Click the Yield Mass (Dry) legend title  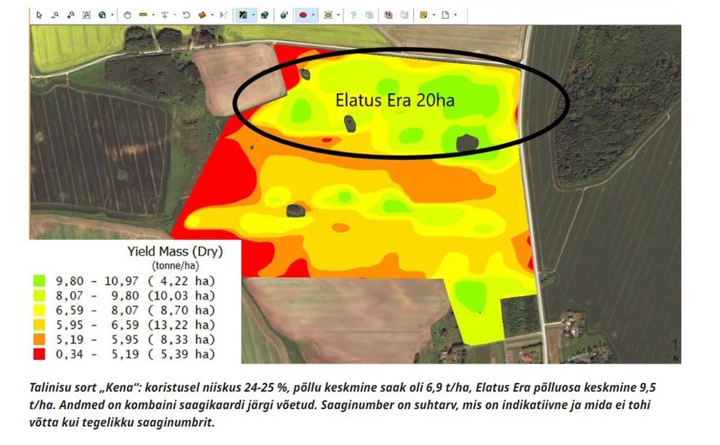(175, 251)
